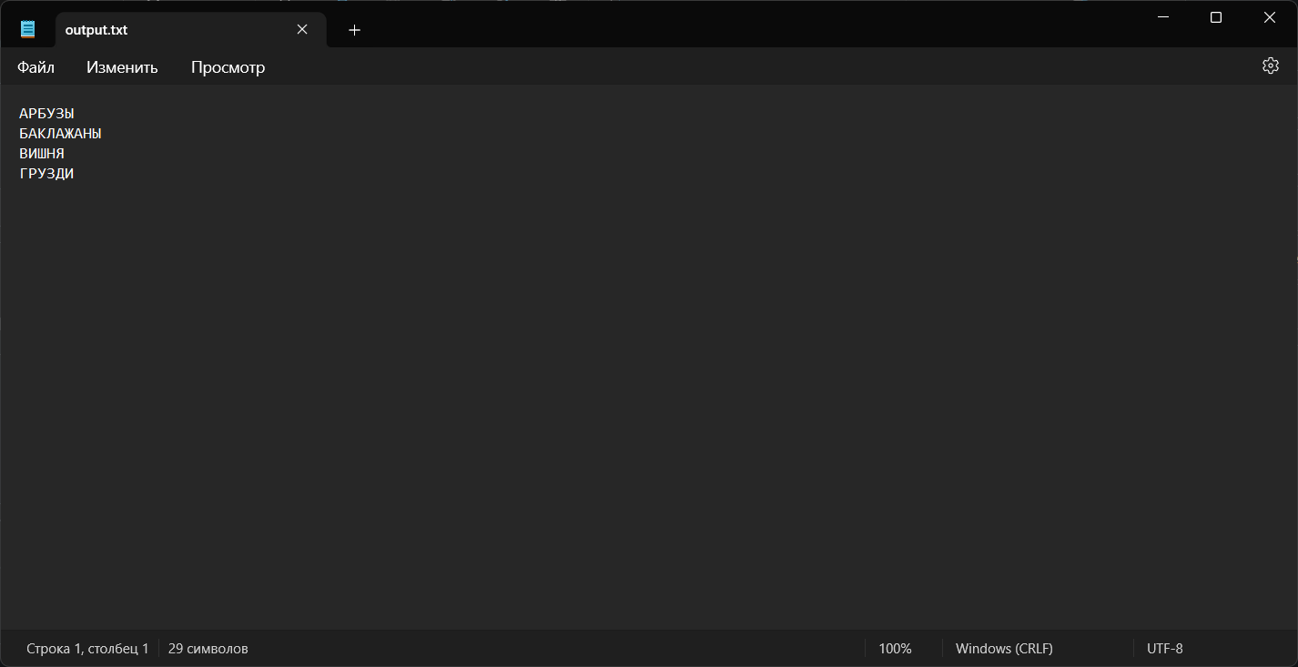Place cursor in the word АРБУЗЫ
Screen dimensions: 1298x667
46,114
